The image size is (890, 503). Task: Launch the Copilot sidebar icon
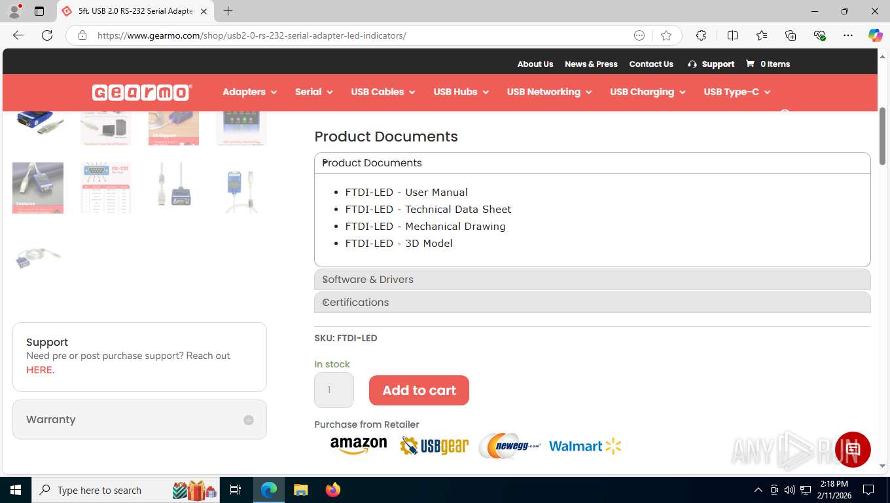[x=876, y=35]
